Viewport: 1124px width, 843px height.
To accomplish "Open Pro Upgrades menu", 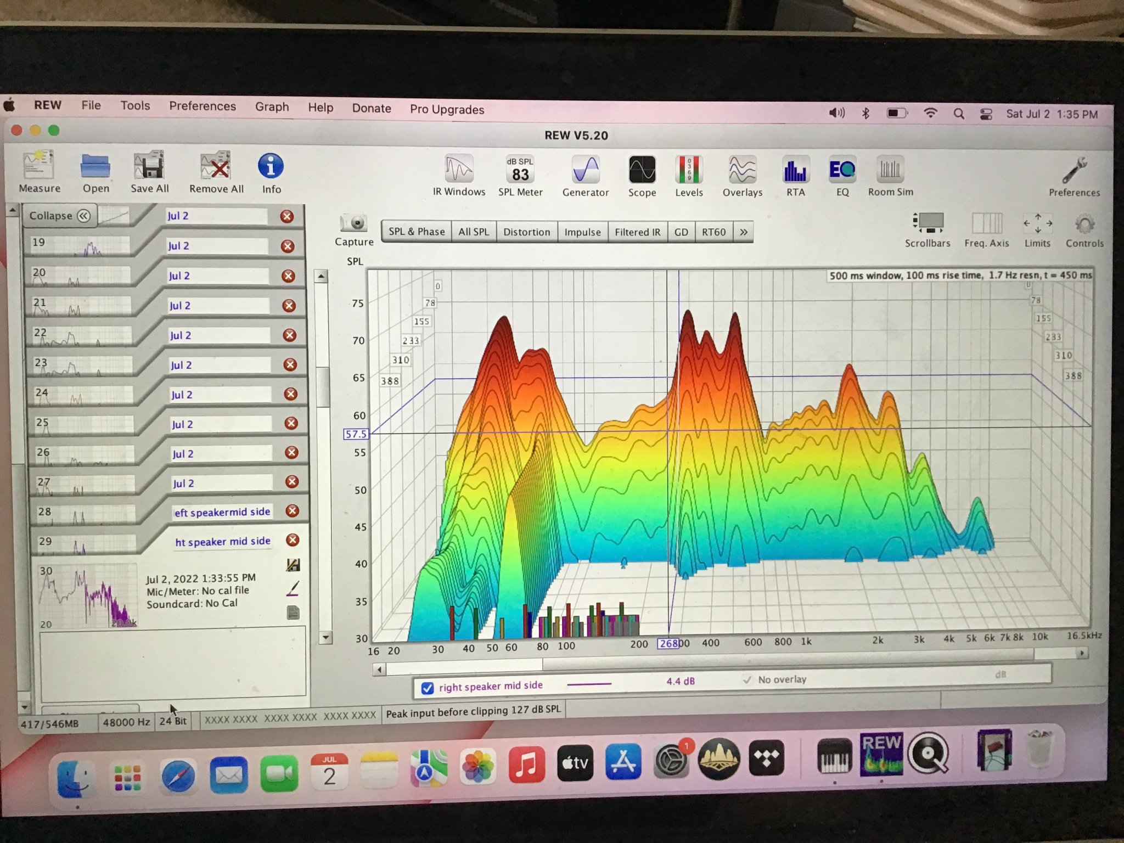I will pos(447,109).
